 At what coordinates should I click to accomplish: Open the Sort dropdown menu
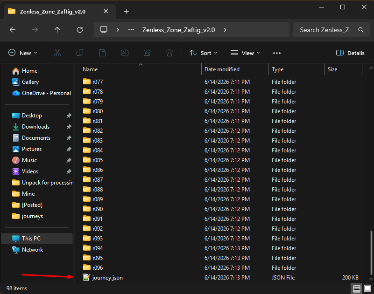pyautogui.click(x=203, y=53)
